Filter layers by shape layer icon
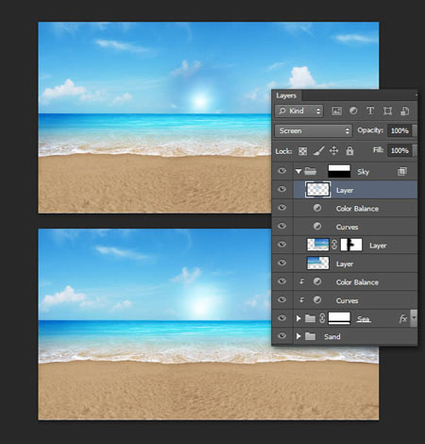The height and width of the screenshot is (444, 425). pyautogui.click(x=387, y=111)
